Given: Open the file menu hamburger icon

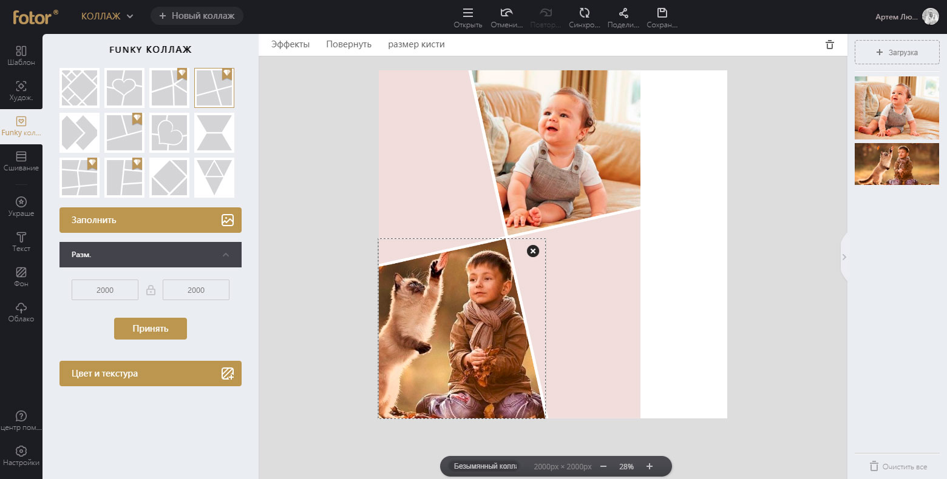Looking at the screenshot, I should pos(467,13).
